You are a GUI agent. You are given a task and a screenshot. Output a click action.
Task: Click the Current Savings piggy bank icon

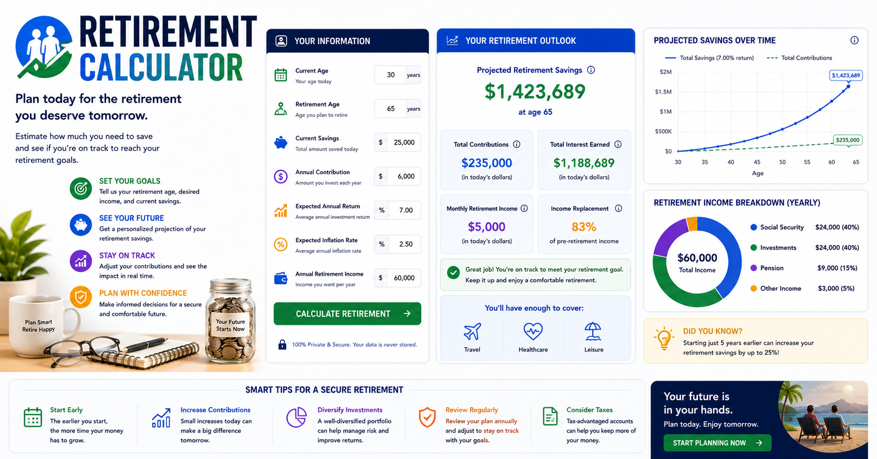281,143
